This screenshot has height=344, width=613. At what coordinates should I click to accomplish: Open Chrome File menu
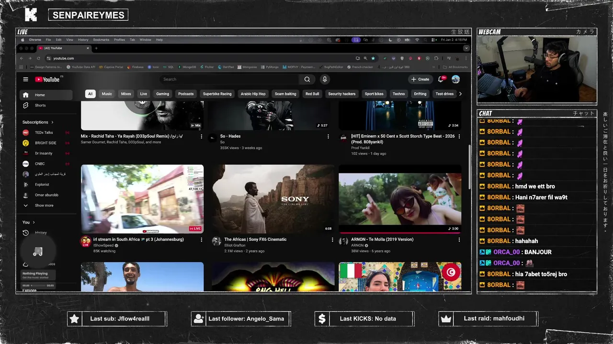click(48, 40)
